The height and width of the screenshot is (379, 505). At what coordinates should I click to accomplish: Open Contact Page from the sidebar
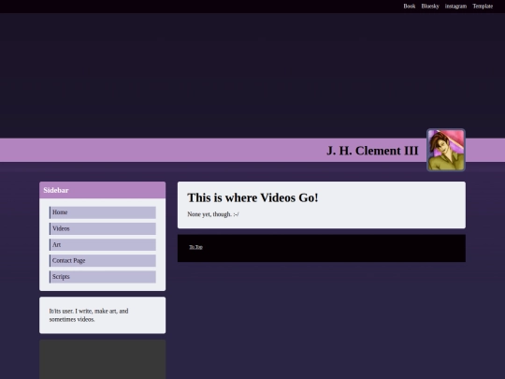103,260
